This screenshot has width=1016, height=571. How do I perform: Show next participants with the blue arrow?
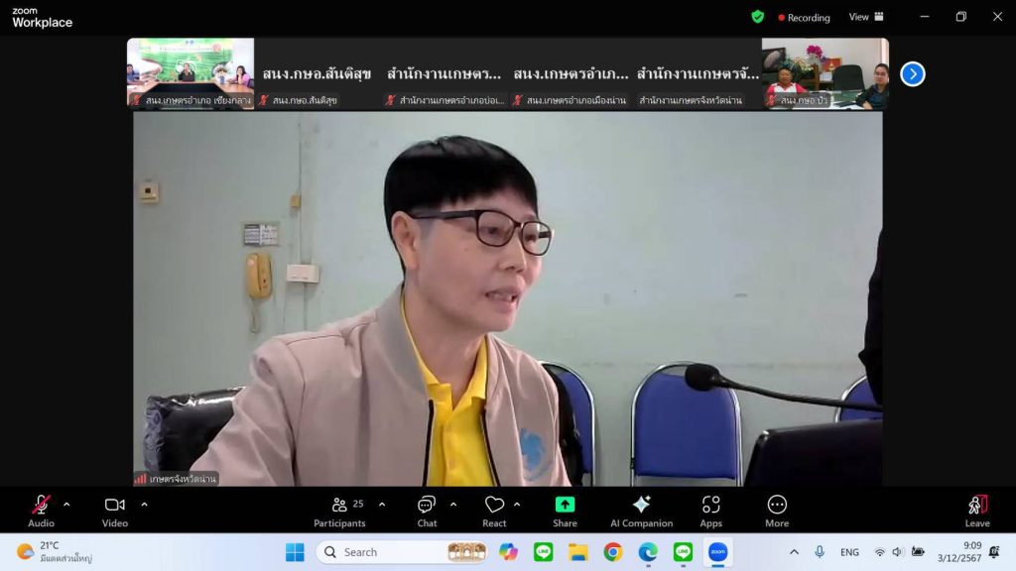[912, 74]
